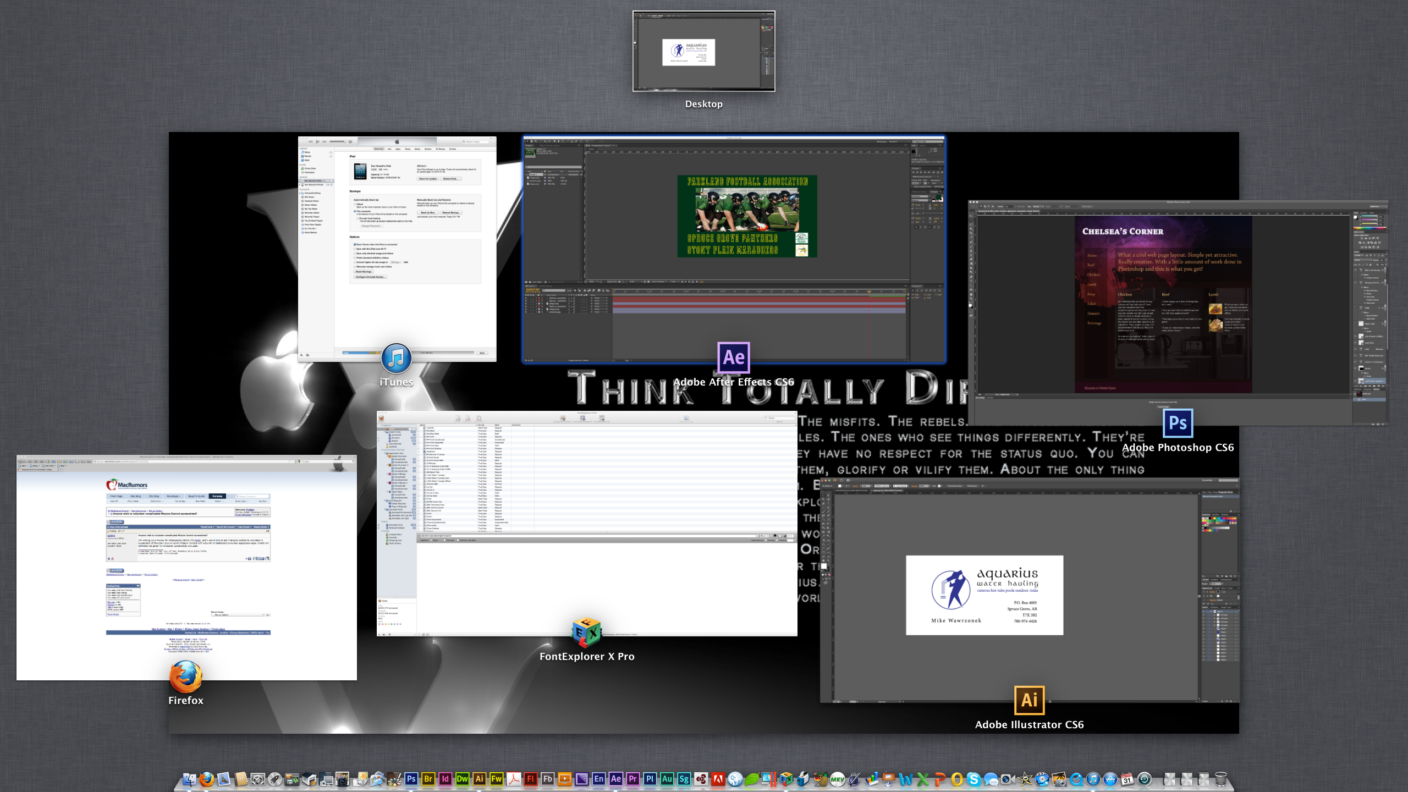Launch Adobe Bridge from the Dock
The image size is (1408, 792).
click(x=428, y=779)
